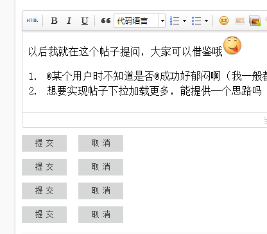This screenshot has height=234, width=267.
Task: Expand the numbered list style options arrow
Action: click(x=184, y=21)
